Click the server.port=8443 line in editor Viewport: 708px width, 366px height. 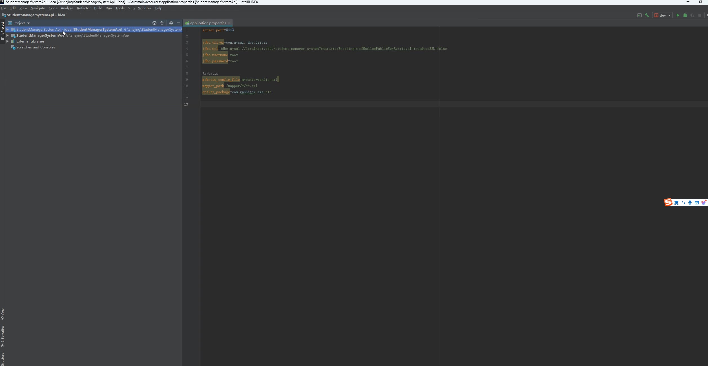tap(218, 30)
